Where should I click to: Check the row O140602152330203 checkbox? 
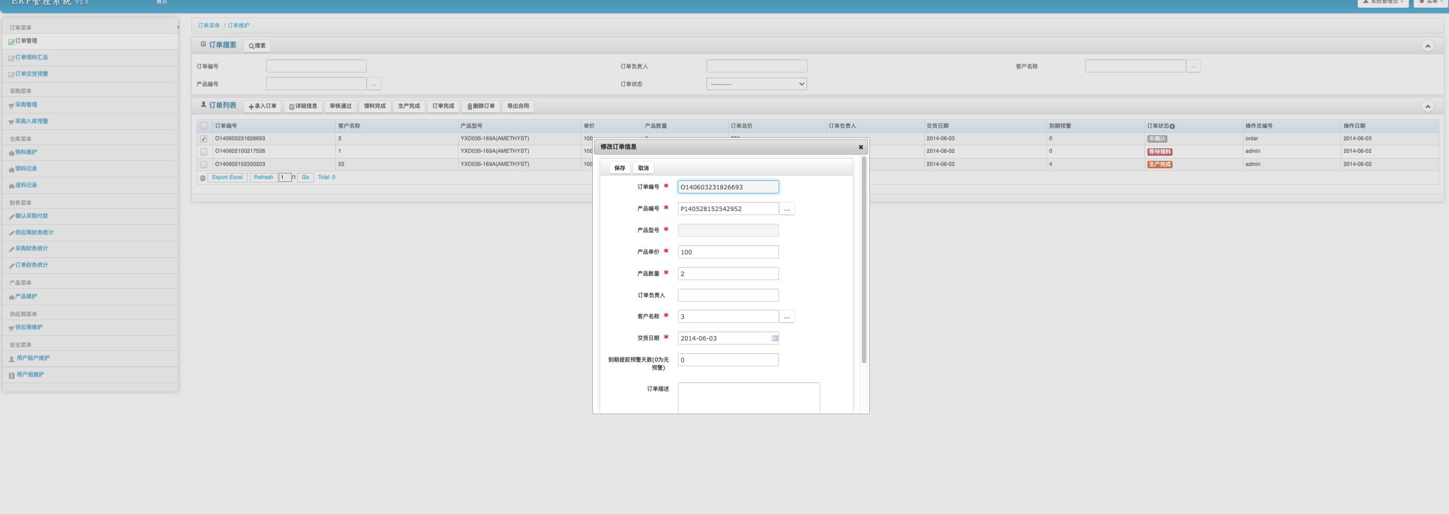[x=203, y=165]
